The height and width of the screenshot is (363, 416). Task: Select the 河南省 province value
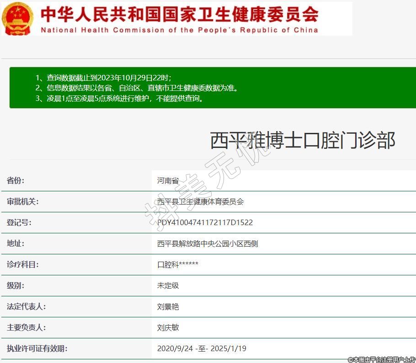168,181
